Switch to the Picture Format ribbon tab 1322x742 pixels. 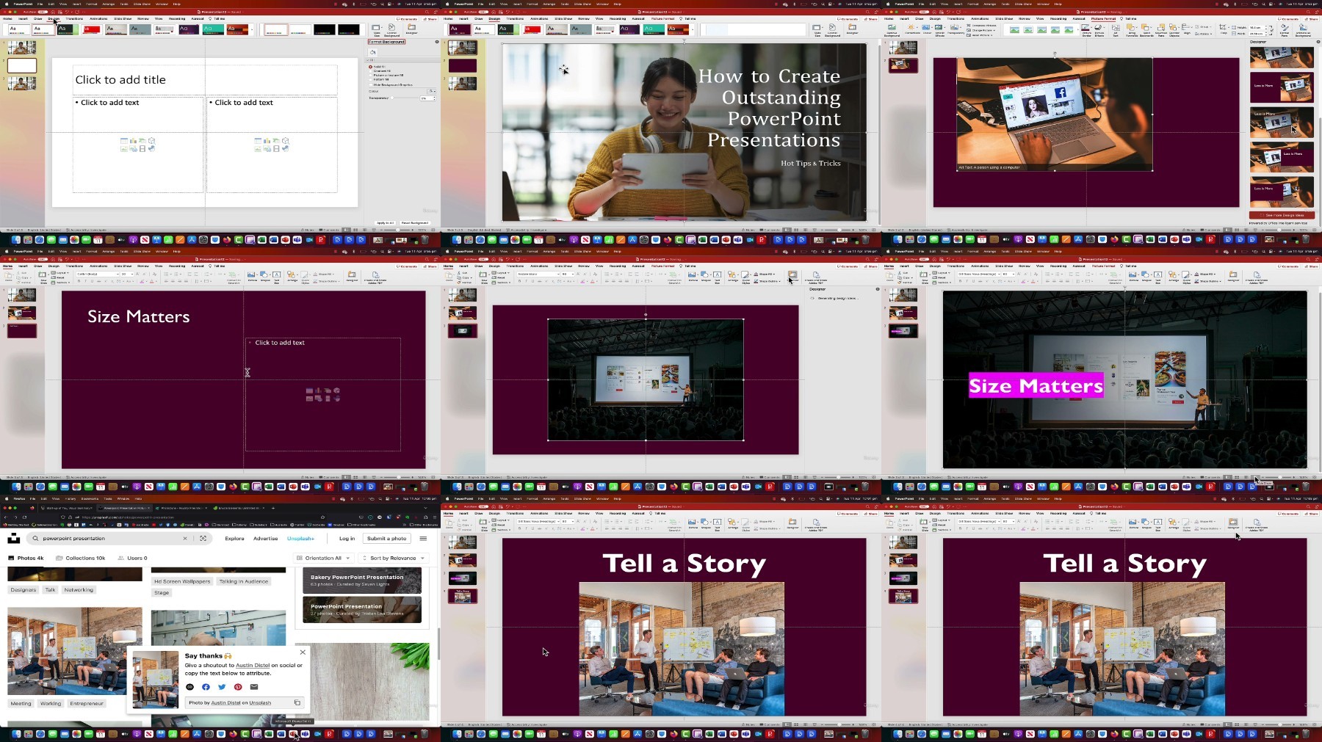tap(1104, 19)
